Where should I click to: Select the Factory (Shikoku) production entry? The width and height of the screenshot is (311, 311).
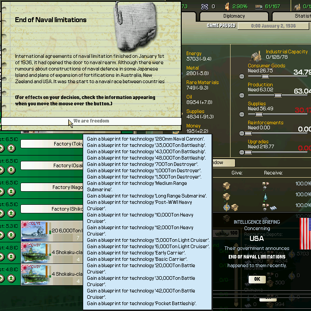point(52,209)
